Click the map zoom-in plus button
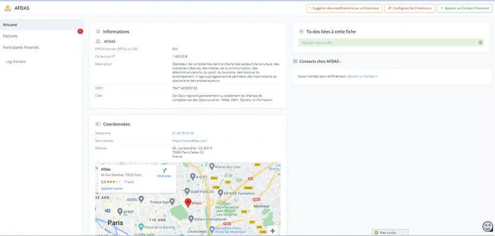The height and width of the screenshot is (236, 495). pos(272,231)
